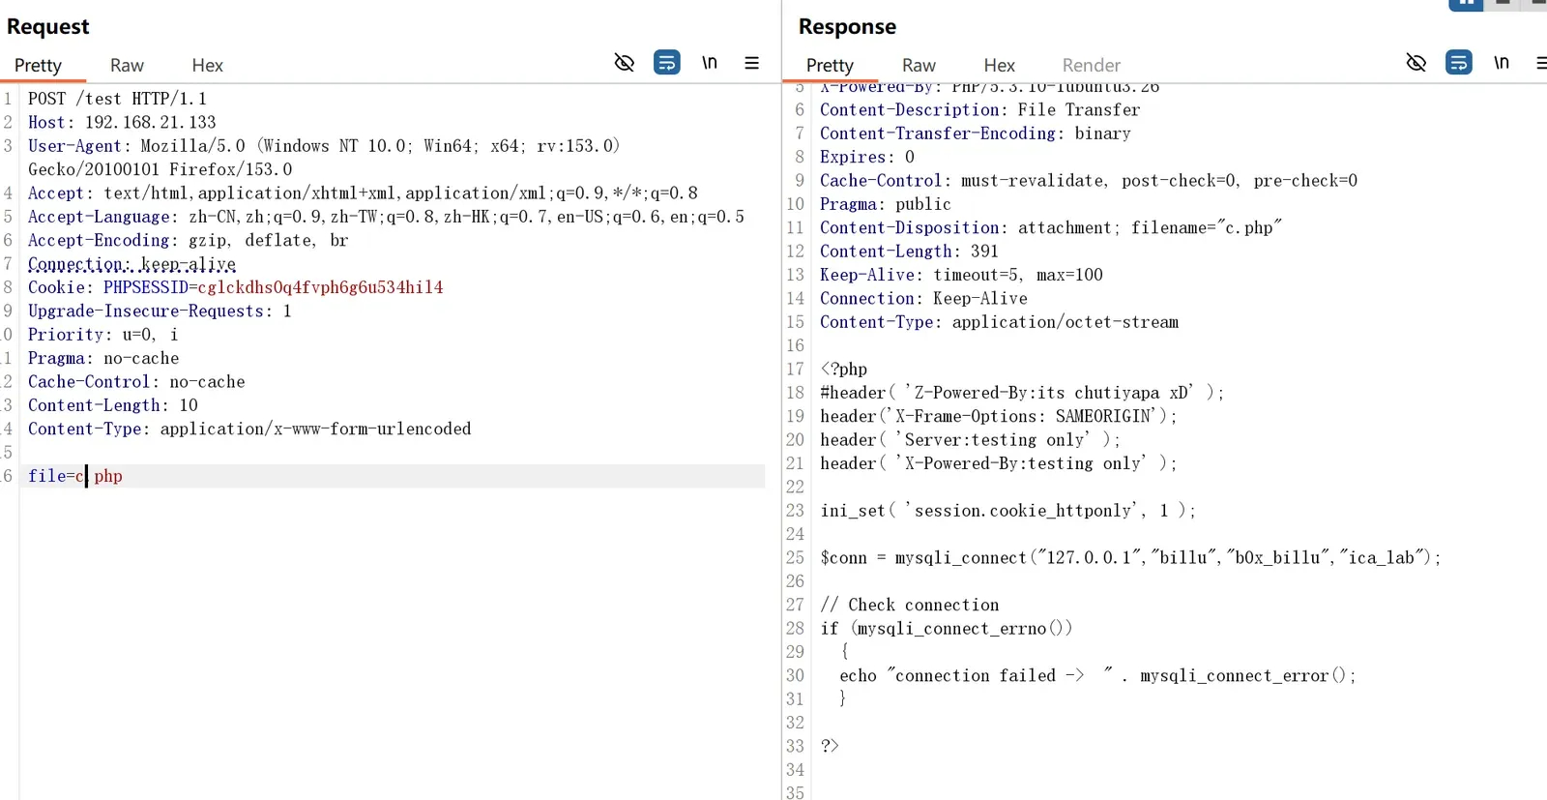
Task: Open the Response Render tab
Action: click(x=1091, y=65)
